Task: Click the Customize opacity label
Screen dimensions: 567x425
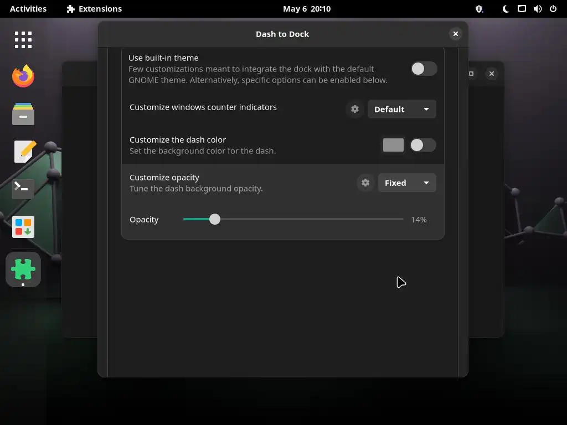Action: click(x=164, y=178)
